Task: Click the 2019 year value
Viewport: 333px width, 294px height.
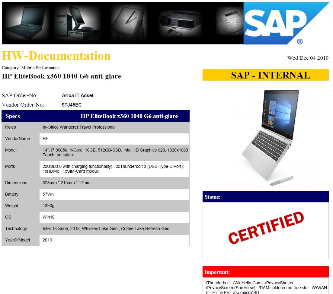Action: pos(47,240)
